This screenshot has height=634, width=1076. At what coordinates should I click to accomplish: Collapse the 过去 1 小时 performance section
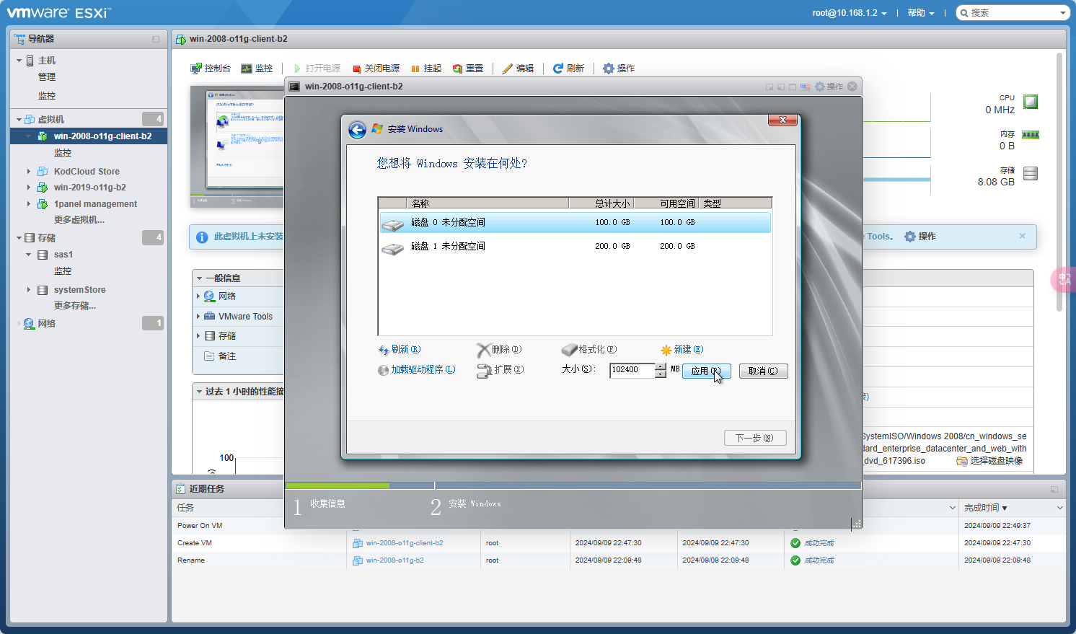[x=200, y=392]
